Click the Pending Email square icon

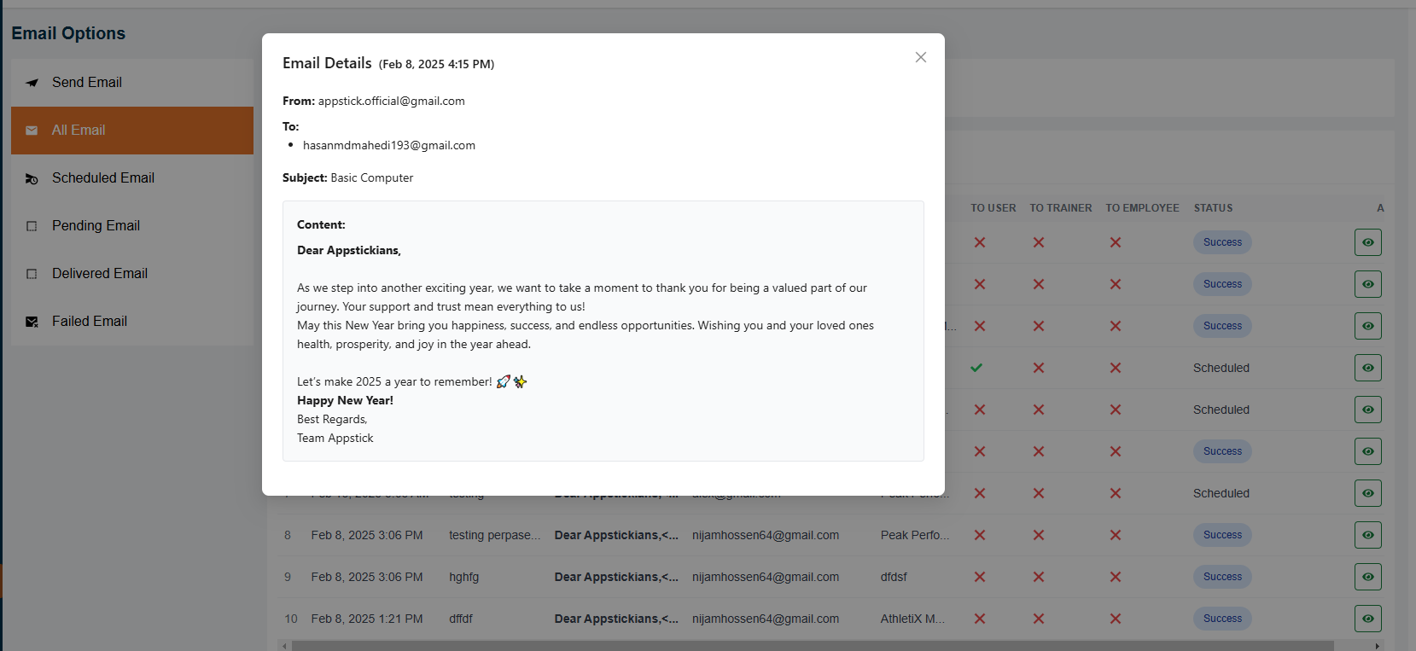click(x=32, y=226)
